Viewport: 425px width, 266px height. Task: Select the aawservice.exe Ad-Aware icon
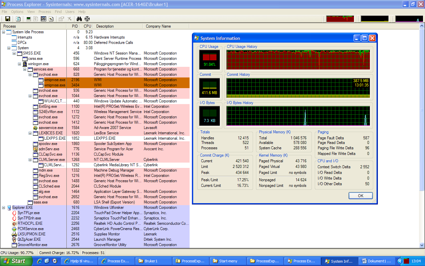pyautogui.click(x=36, y=128)
